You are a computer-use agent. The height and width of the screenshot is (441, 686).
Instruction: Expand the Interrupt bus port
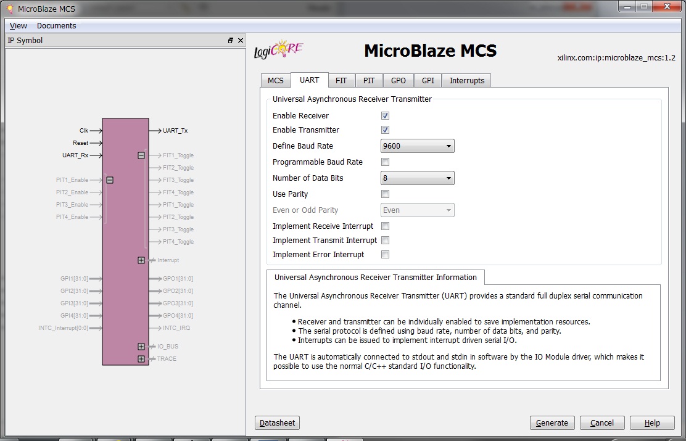click(x=141, y=260)
